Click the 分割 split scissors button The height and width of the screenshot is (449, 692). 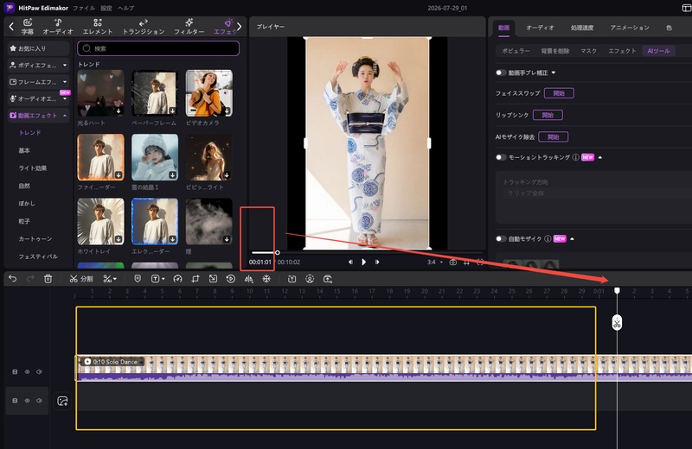tap(81, 279)
